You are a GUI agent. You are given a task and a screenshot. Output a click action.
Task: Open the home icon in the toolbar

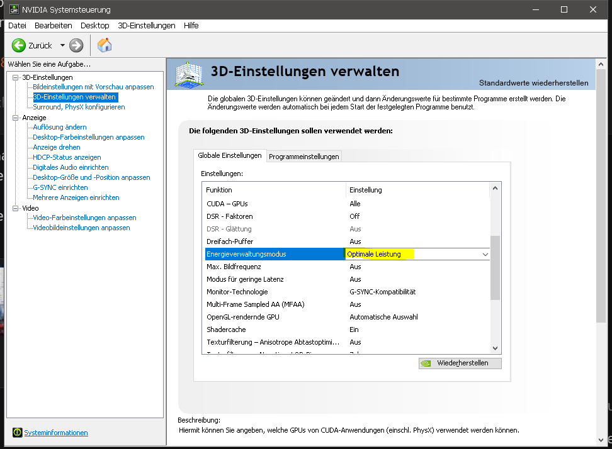(x=105, y=45)
